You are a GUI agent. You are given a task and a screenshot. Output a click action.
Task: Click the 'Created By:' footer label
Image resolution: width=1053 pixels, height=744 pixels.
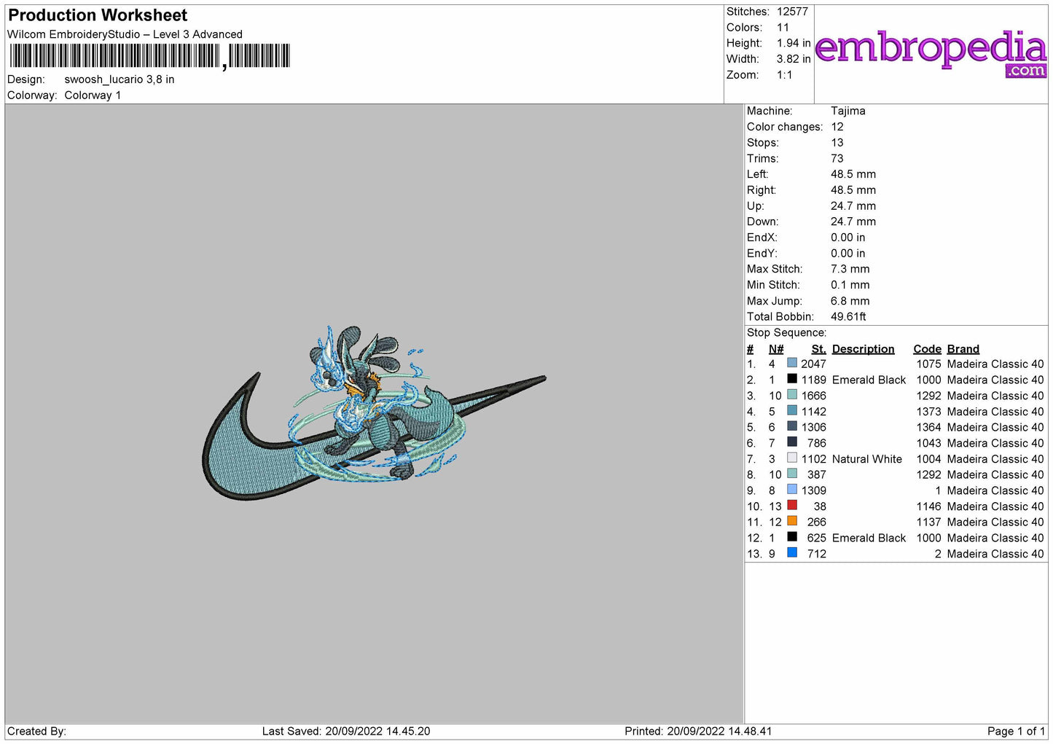[x=36, y=732]
